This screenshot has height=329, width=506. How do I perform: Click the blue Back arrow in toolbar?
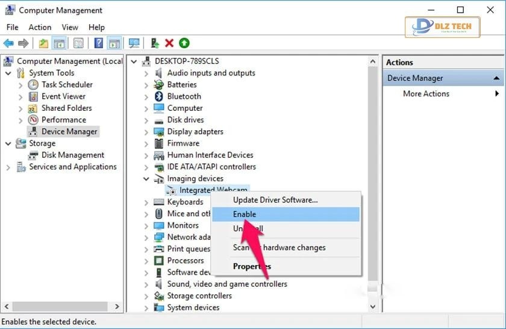[x=8, y=43]
